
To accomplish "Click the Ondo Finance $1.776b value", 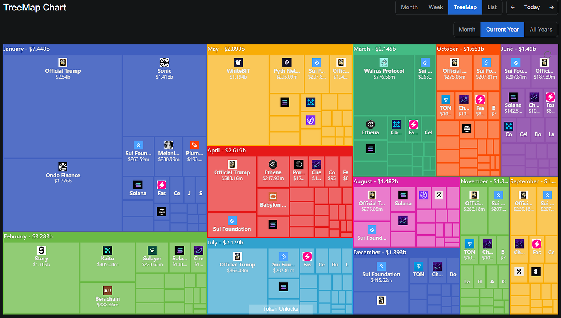I will 63,181.
